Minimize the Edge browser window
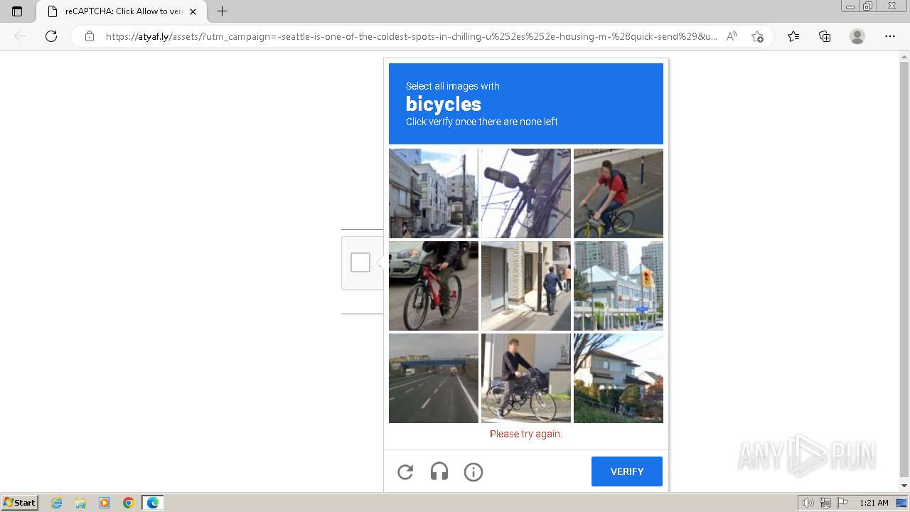The height and width of the screenshot is (512, 910). [x=850, y=6]
